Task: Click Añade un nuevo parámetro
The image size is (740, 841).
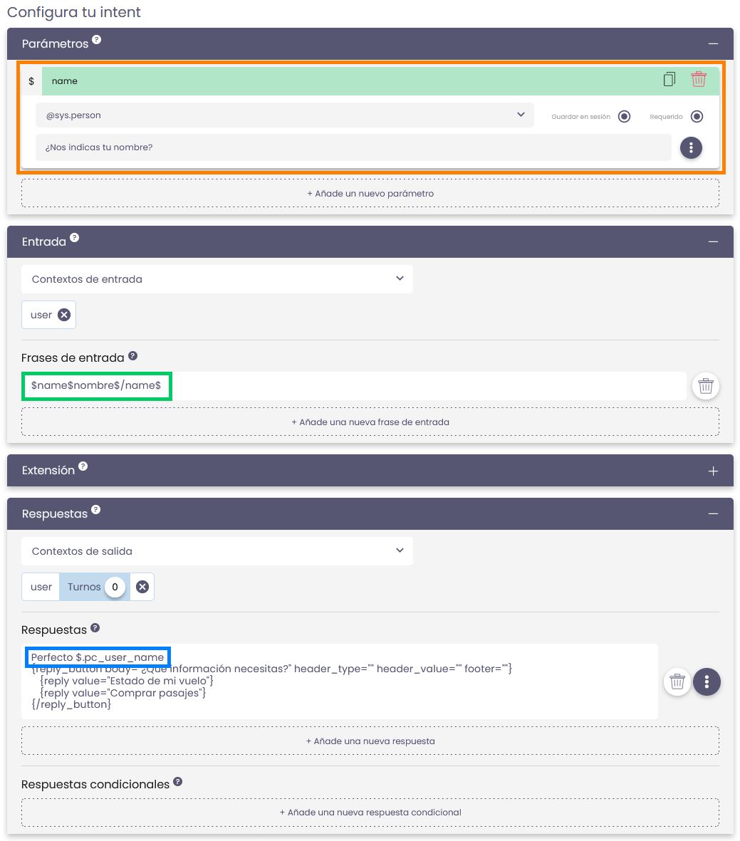Action: [x=370, y=194]
